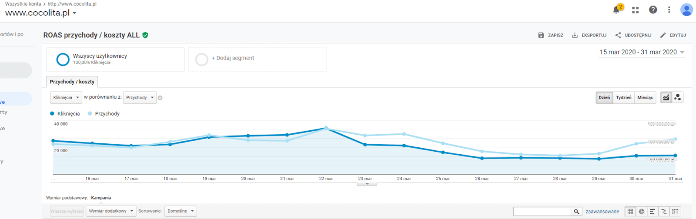Select the performance bar view icon

tap(652, 212)
